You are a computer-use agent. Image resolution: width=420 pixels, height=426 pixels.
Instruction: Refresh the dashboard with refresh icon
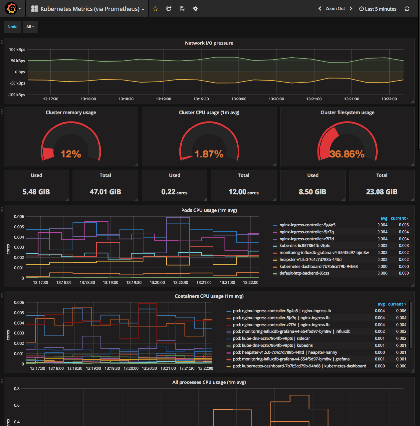(x=407, y=9)
